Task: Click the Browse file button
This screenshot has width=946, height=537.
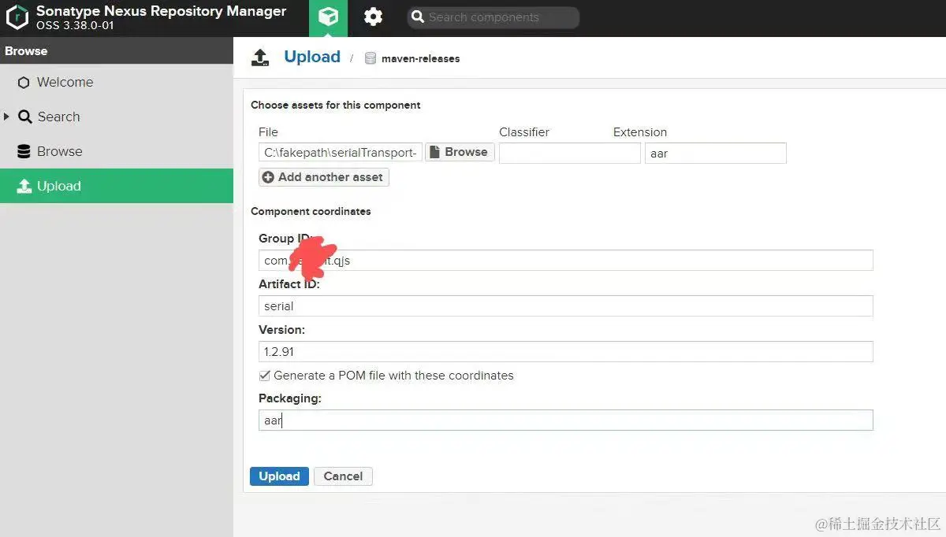Action: click(x=460, y=152)
